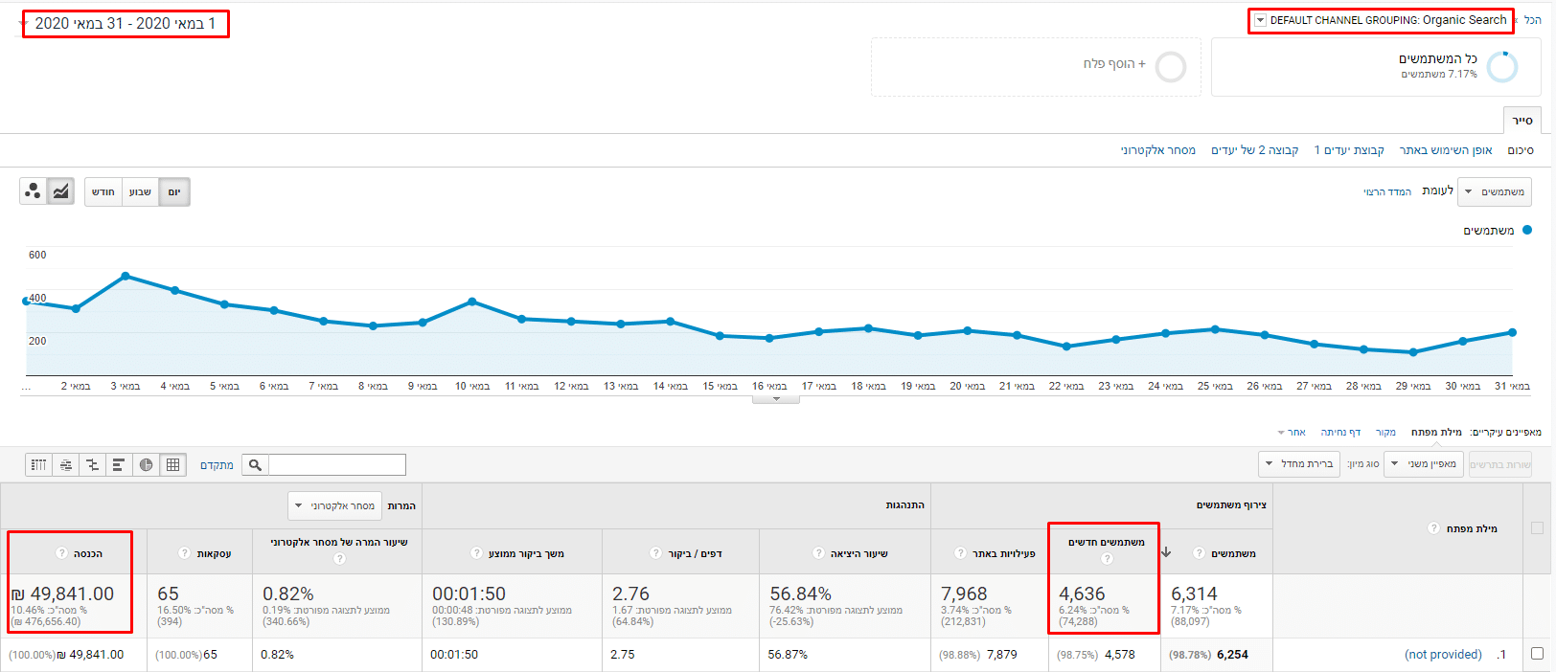Choose the data table grid view icon
Screen dimensions: 1556x672
coord(172,465)
